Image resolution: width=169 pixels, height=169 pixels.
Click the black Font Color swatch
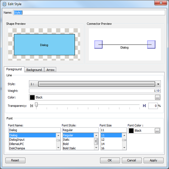click(x=131, y=131)
